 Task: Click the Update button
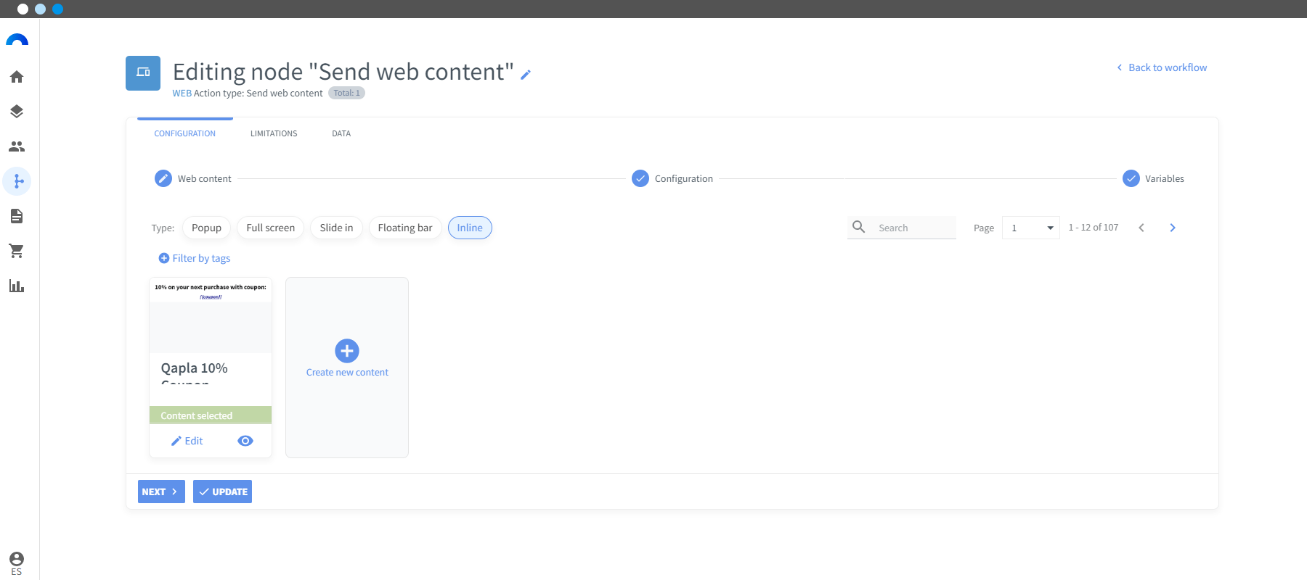coord(222,492)
